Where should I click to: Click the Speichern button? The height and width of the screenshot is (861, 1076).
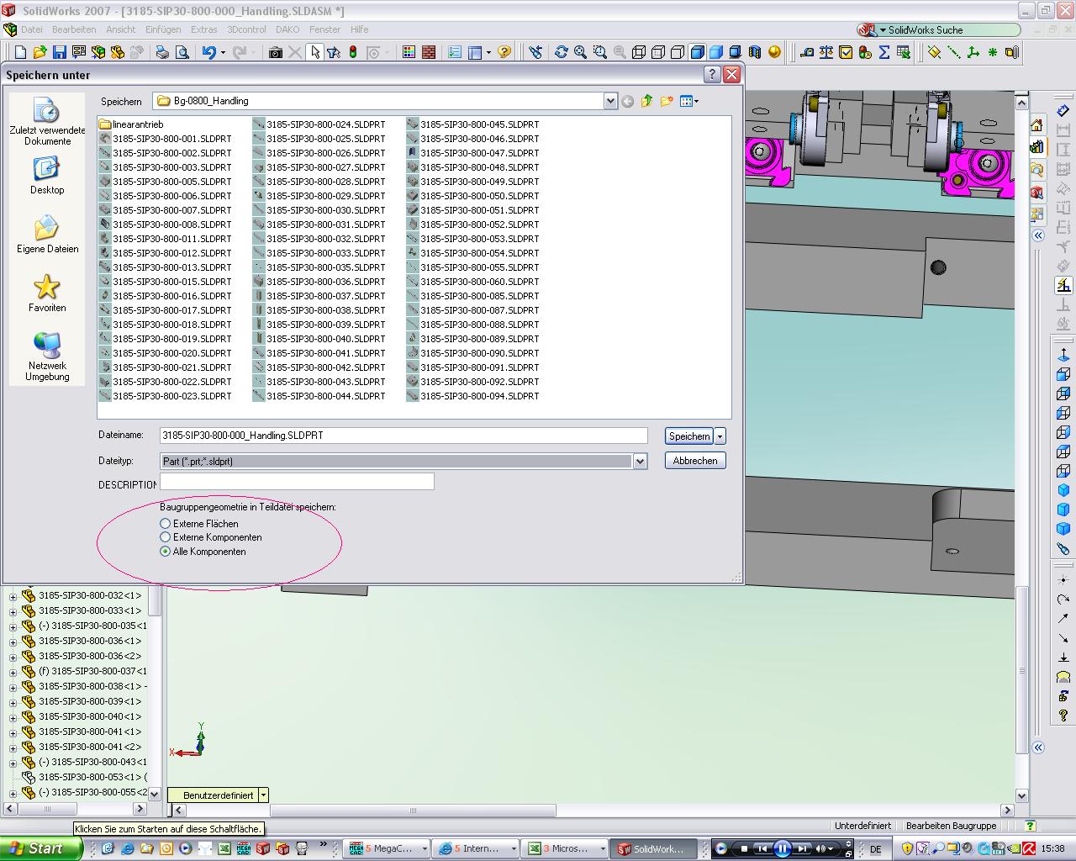click(688, 436)
